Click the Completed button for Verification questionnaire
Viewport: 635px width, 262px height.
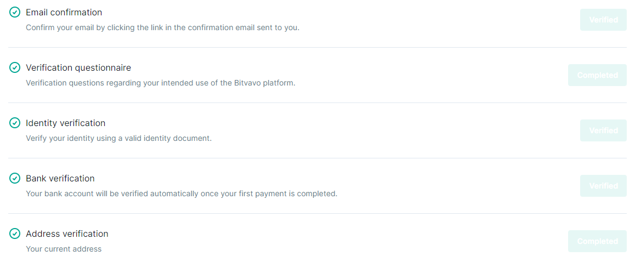coord(597,75)
